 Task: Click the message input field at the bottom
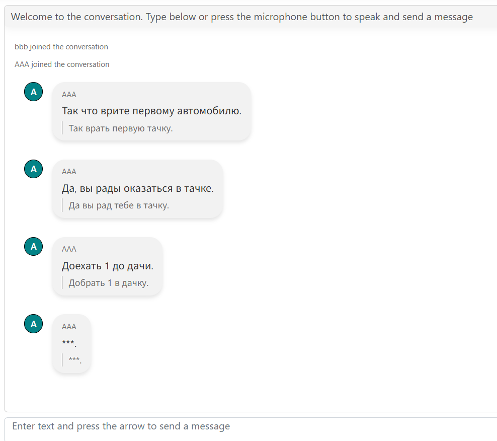(x=248, y=426)
